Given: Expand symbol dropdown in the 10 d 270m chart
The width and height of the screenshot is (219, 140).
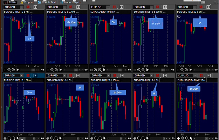Looking at the screenshot, I should coord(65,7).
